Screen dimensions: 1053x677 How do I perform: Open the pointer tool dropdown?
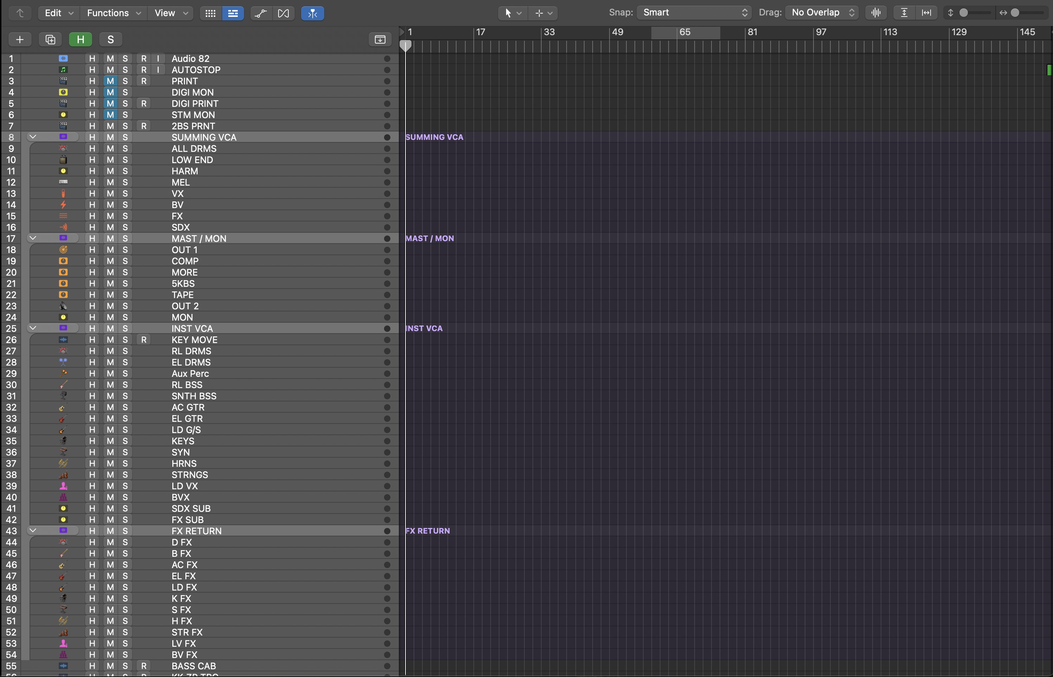pos(512,13)
